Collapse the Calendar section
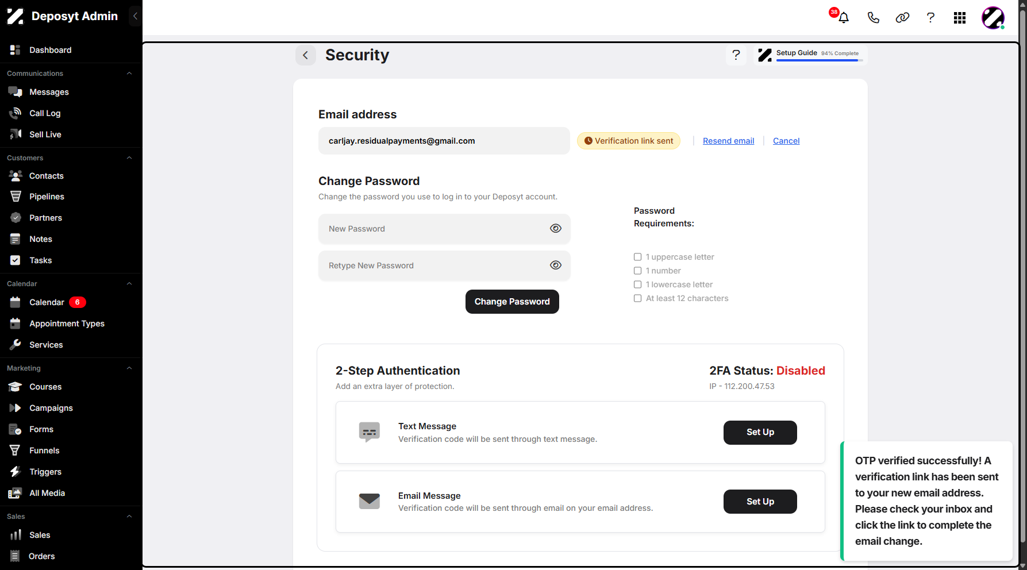 pos(129,284)
